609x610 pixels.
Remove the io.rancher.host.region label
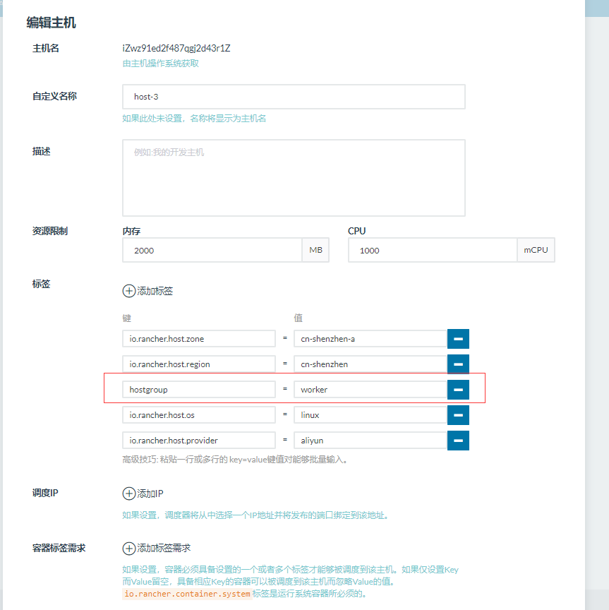coord(458,364)
